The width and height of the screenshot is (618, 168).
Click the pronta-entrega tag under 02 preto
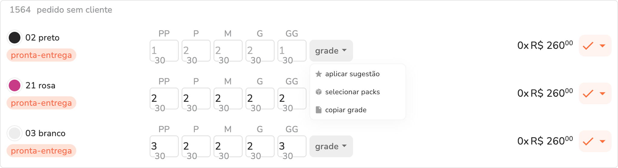(41, 55)
